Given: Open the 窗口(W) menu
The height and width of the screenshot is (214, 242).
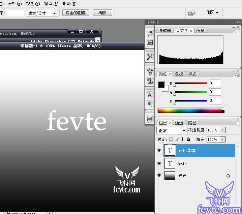Looking at the screenshot, I should (x=51, y=4).
